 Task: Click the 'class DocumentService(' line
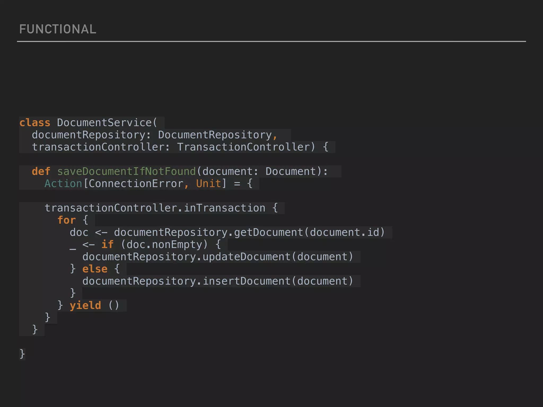coord(88,123)
